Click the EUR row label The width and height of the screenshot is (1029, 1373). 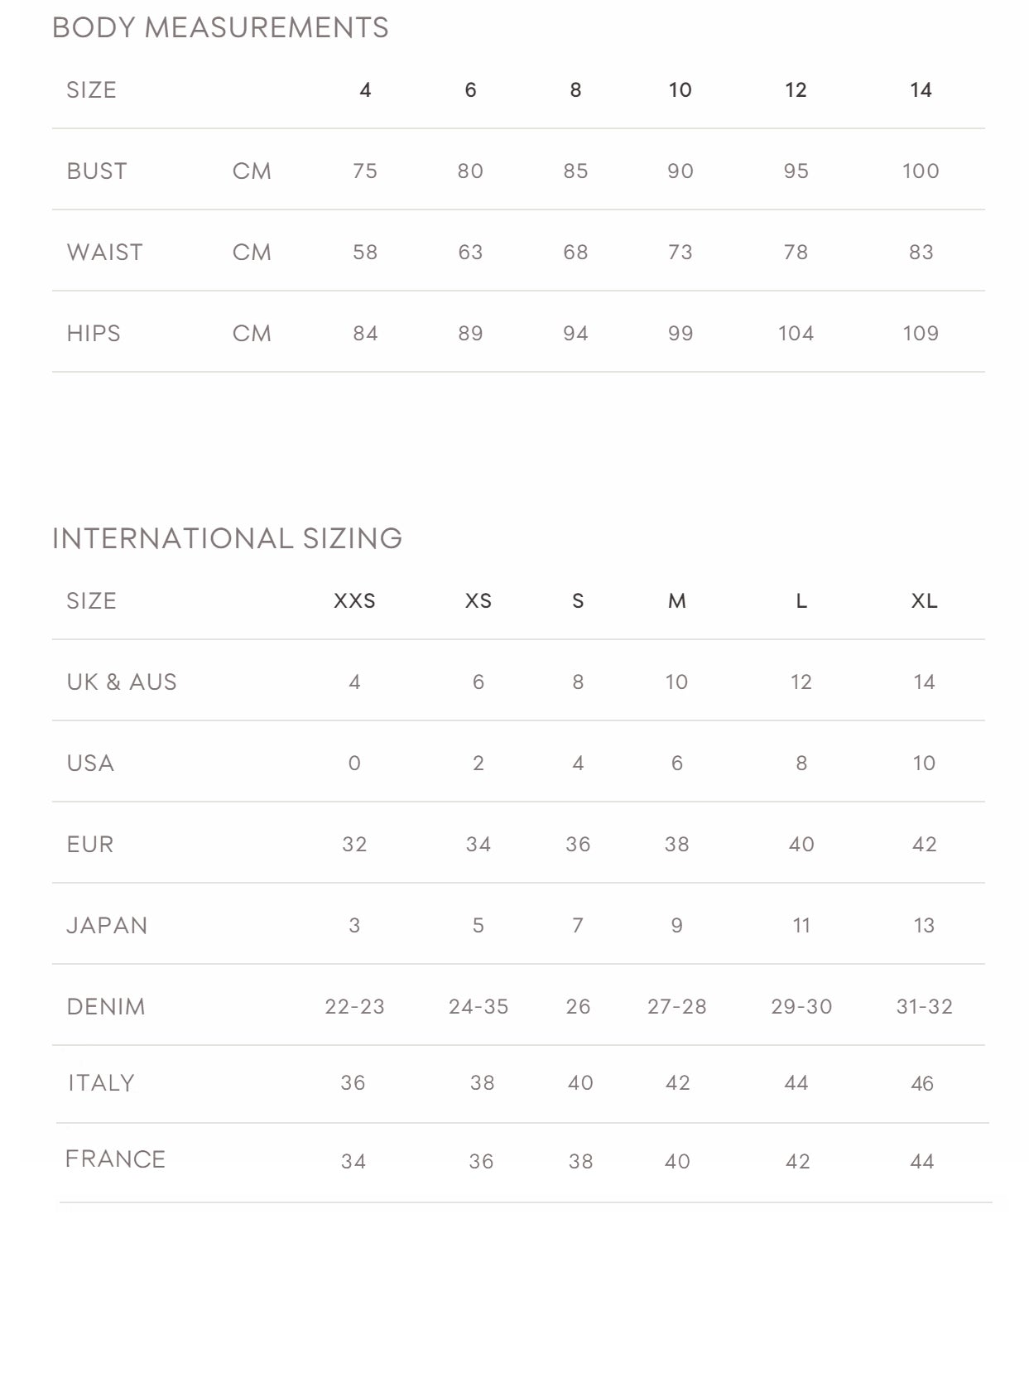click(90, 844)
